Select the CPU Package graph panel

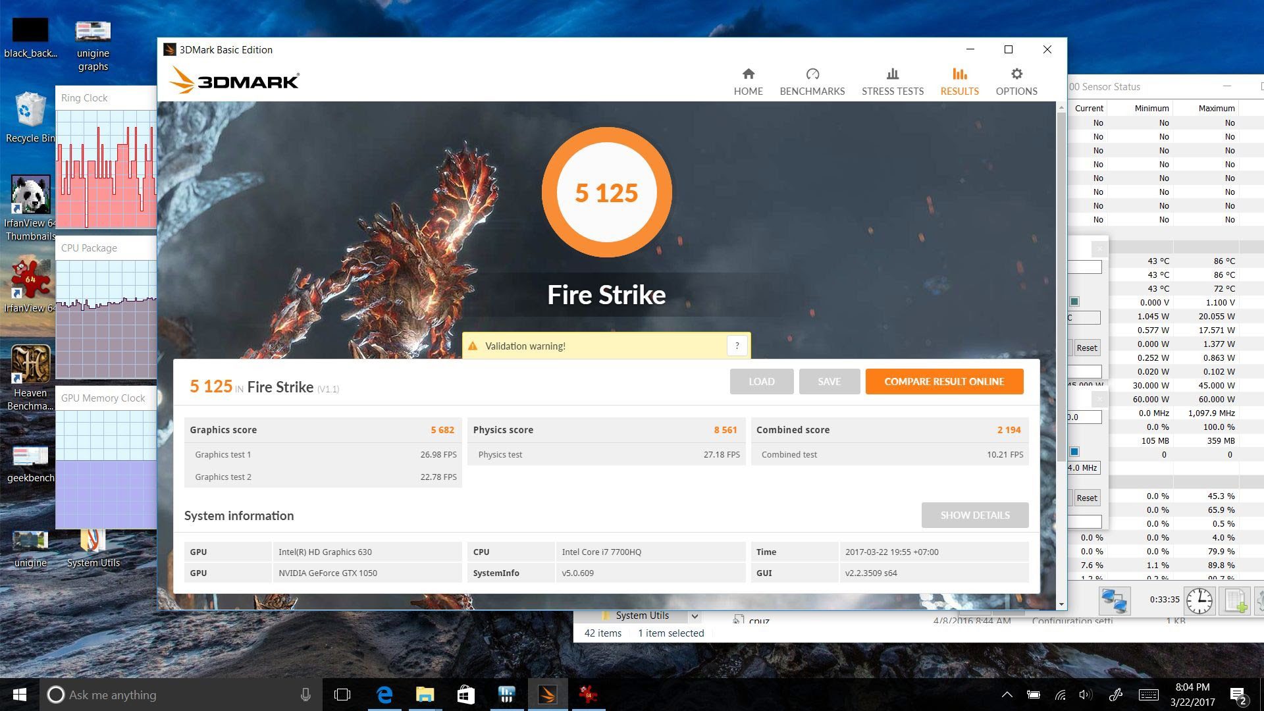tap(106, 308)
